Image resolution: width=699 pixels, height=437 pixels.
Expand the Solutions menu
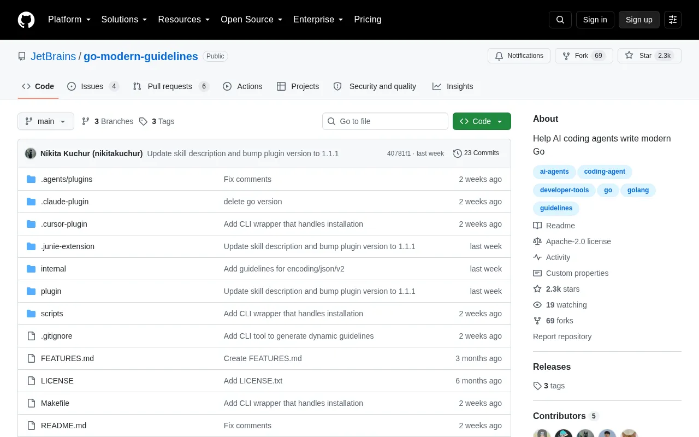(x=125, y=20)
